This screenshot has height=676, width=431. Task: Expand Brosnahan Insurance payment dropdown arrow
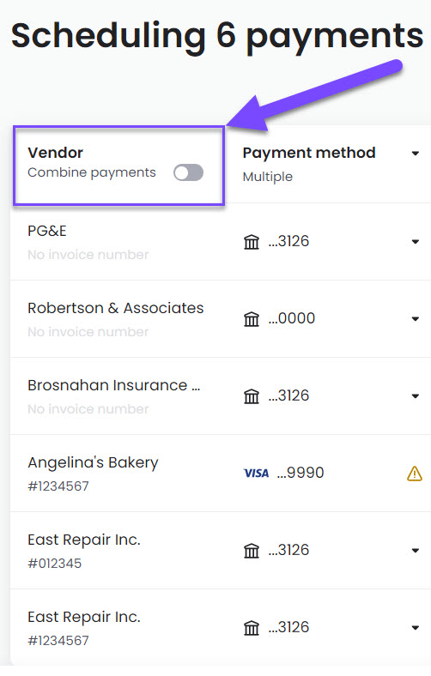coord(416,395)
